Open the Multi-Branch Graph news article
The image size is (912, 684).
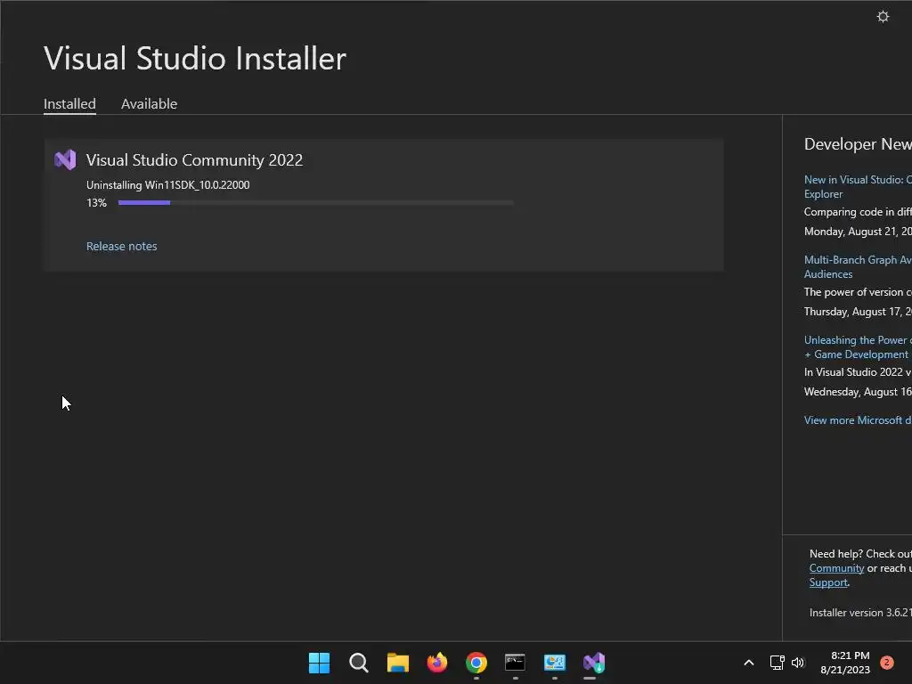click(858, 267)
